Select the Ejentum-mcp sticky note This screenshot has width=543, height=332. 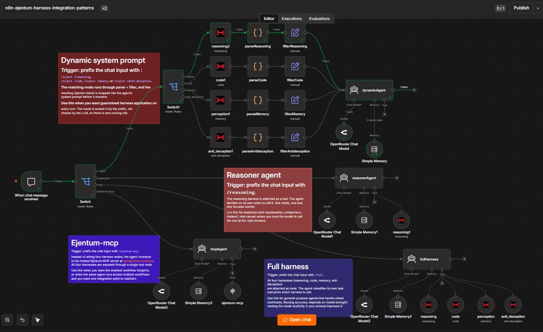tap(114, 259)
